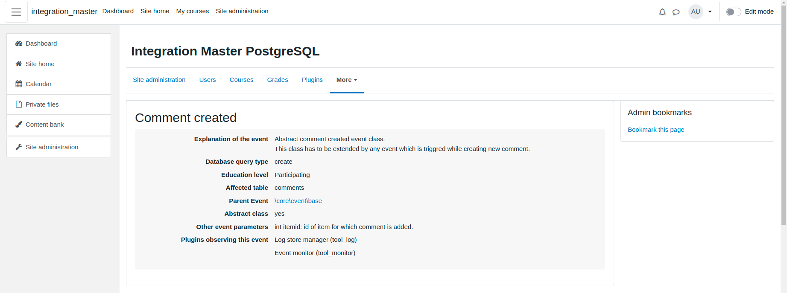787x293 pixels.
Task: Open the notifications bell
Action: point(662,12)
